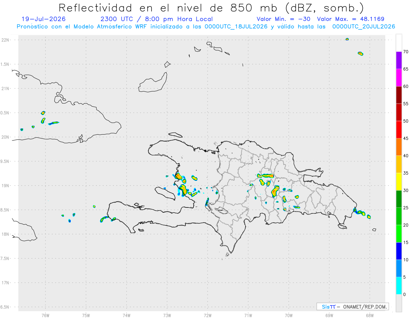Click the "68W" longitude label
Viewport: 415px width, 320px height.
click(x=370, y=316)
